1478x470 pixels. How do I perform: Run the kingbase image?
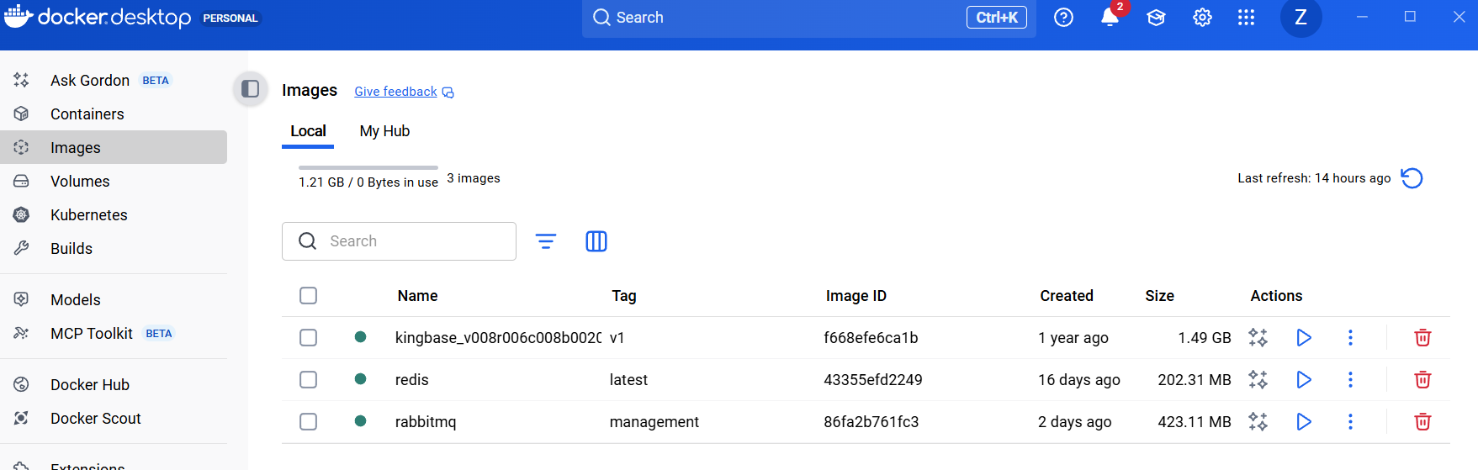1304,337
